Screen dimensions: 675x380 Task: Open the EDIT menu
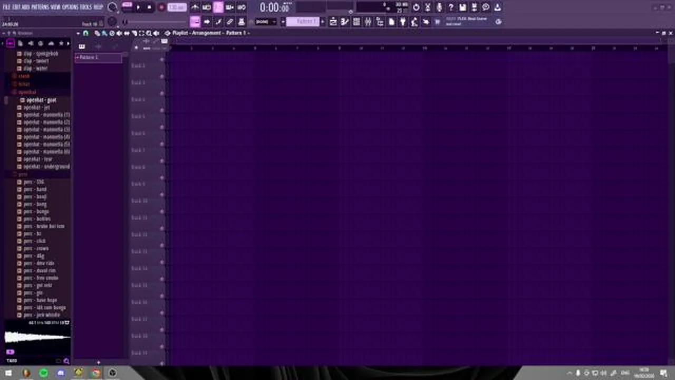click(x=16, y=7)
